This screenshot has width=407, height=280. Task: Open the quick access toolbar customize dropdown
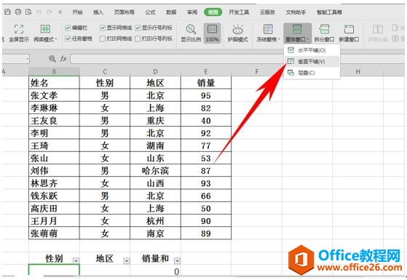tap(60, 12)
